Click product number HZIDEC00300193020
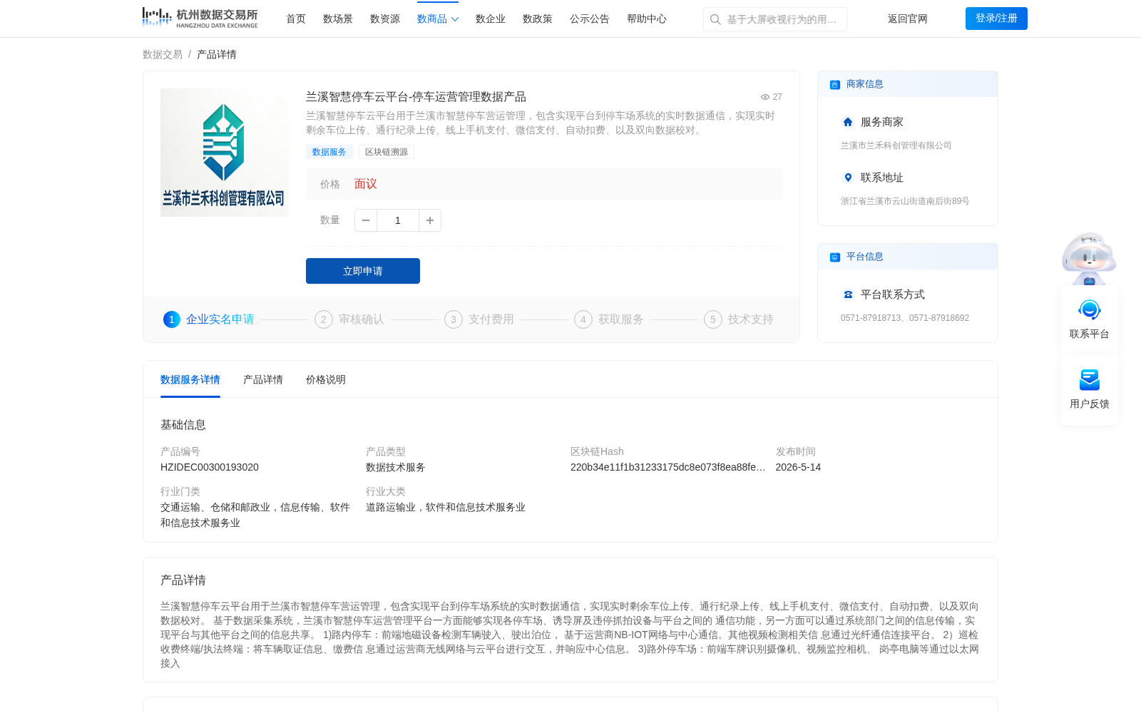This screenshot has height=713, width=1141. (x=210, y=468)
